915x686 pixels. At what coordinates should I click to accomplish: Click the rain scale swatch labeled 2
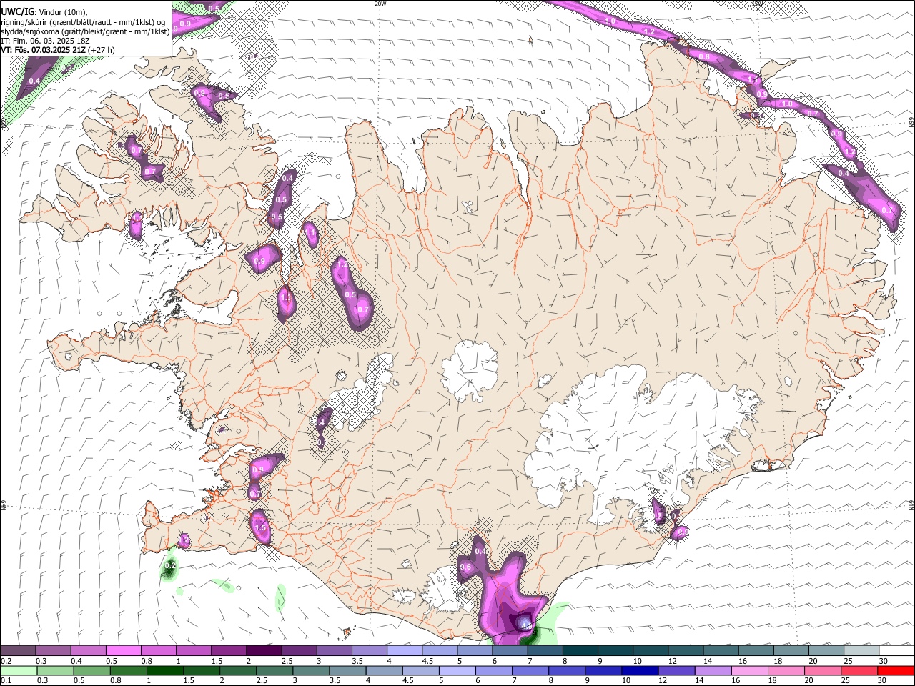pos(238,670)
